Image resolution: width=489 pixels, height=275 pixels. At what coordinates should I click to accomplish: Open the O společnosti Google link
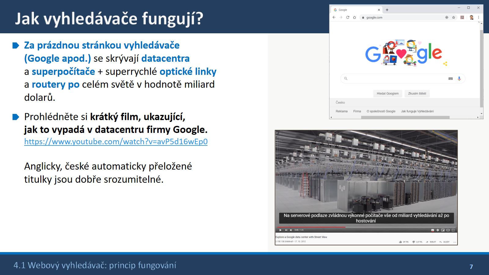click(381, 111)
